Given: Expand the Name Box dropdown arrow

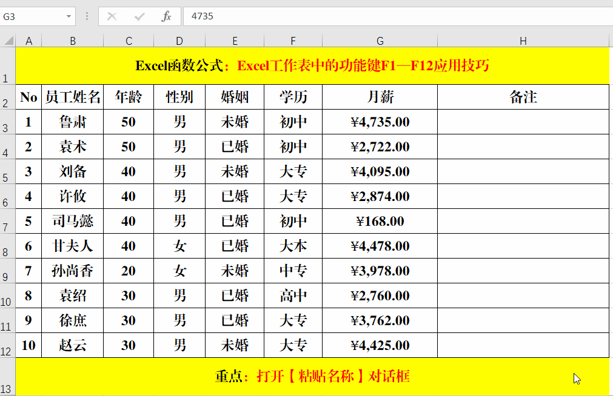Looking at the screenshot, I should pos(69,16).
